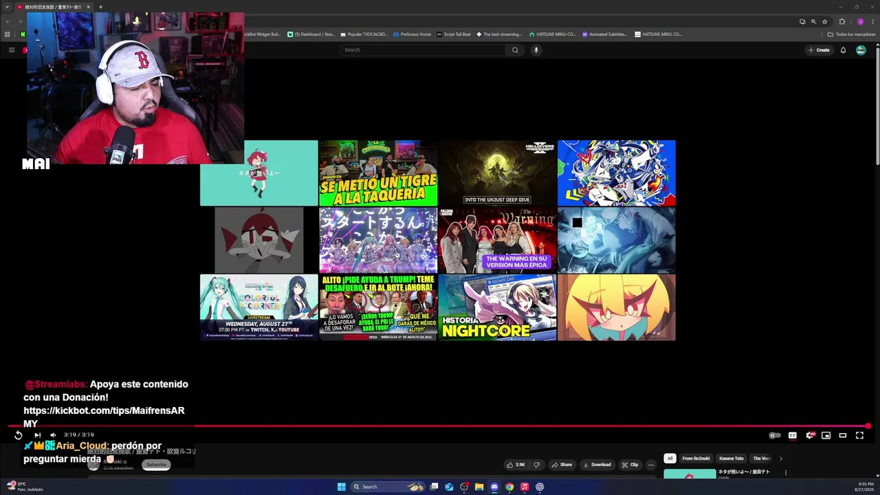
Task: Open the weather widget 21°C
Action: (x=25, y=487)
